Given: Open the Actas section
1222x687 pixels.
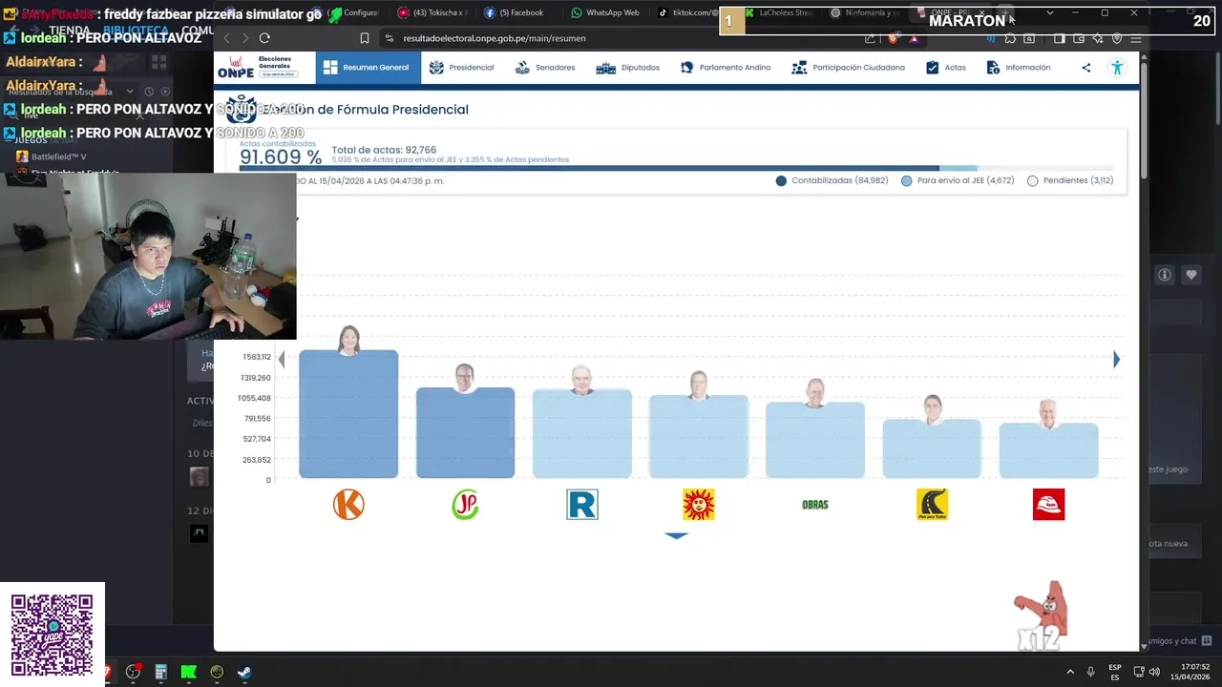Looking at the screenshot, I should click(946, 68).
